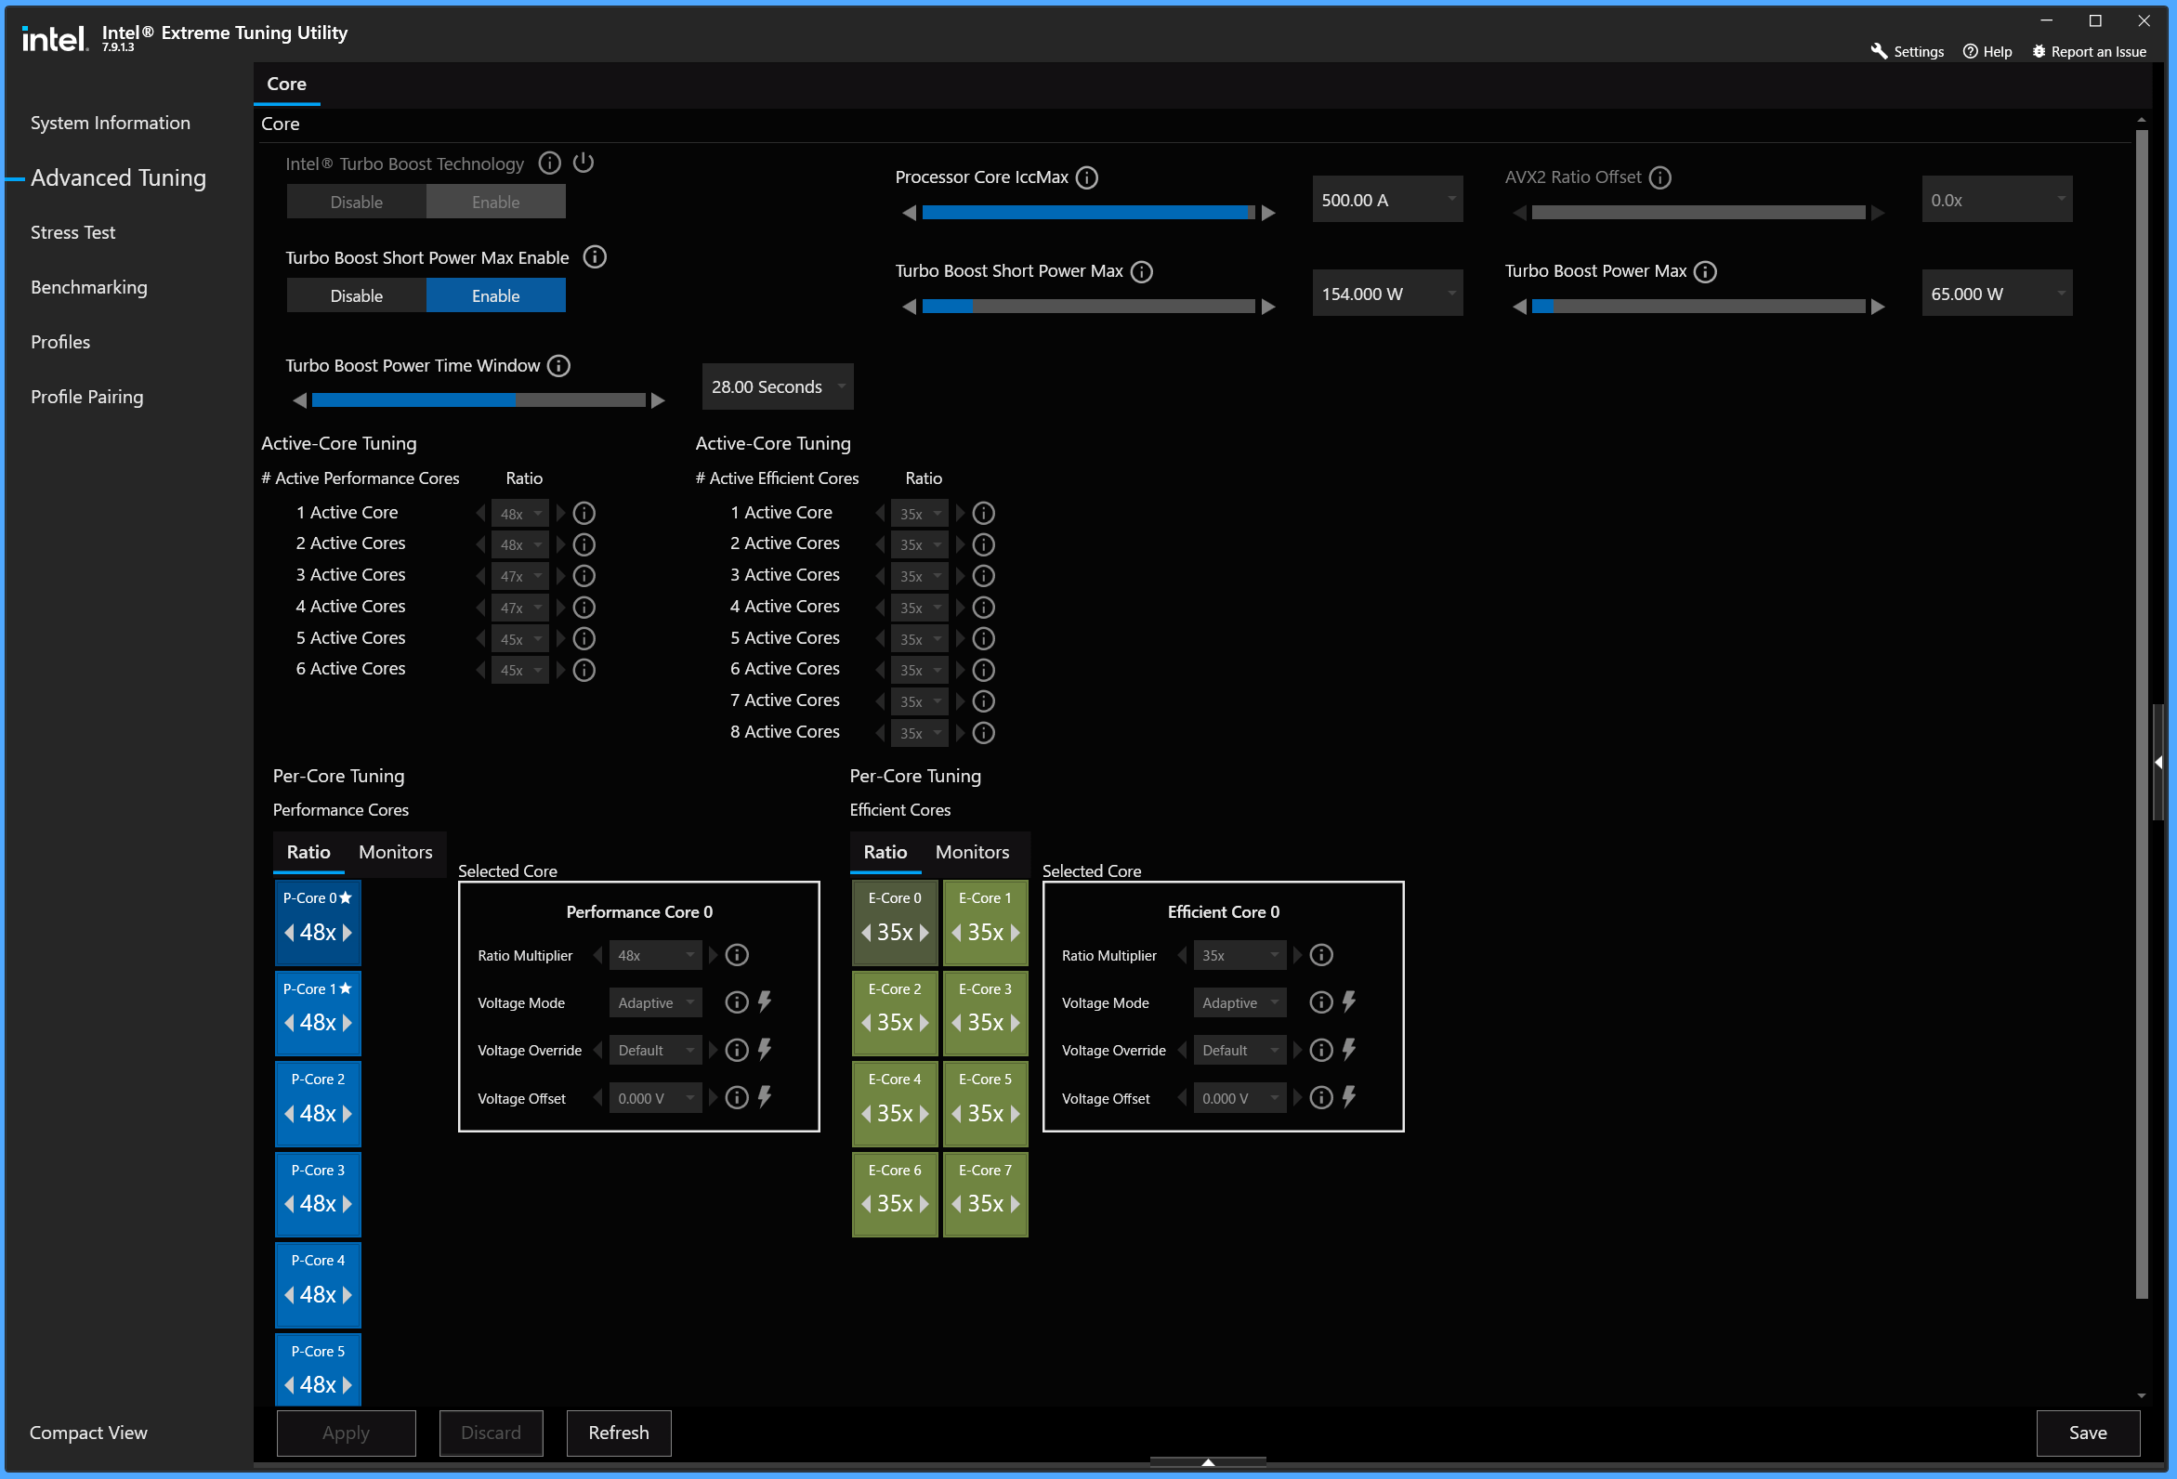The width and height of the screenshot is (2177, 1479).
Task: Open Efficient Core 0 Ratio Multiplier dropdown
Action: pos(1239,955)
